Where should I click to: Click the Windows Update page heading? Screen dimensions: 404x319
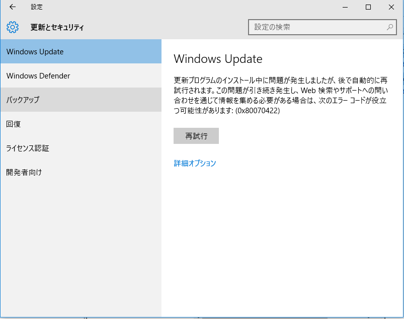coord(218,59)
